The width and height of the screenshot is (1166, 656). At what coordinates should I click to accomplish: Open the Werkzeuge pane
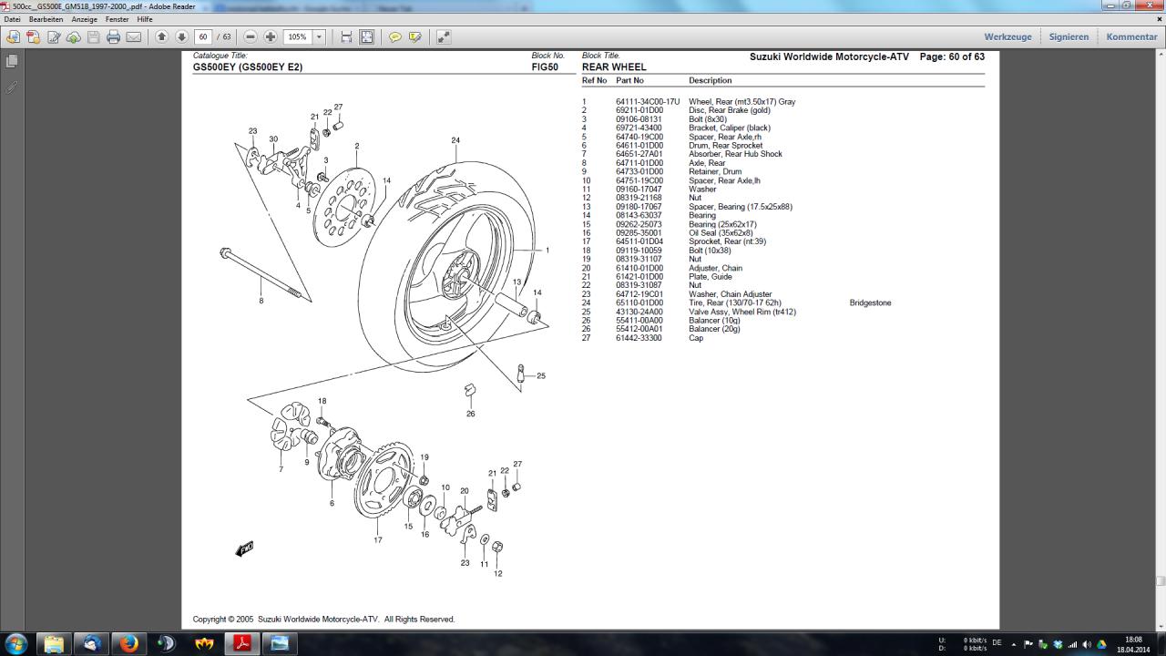[x=1007, y=37]
